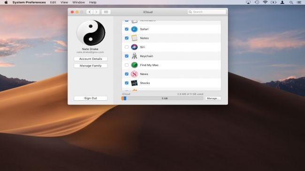Uncheck the Stocks checkbox

127,83
